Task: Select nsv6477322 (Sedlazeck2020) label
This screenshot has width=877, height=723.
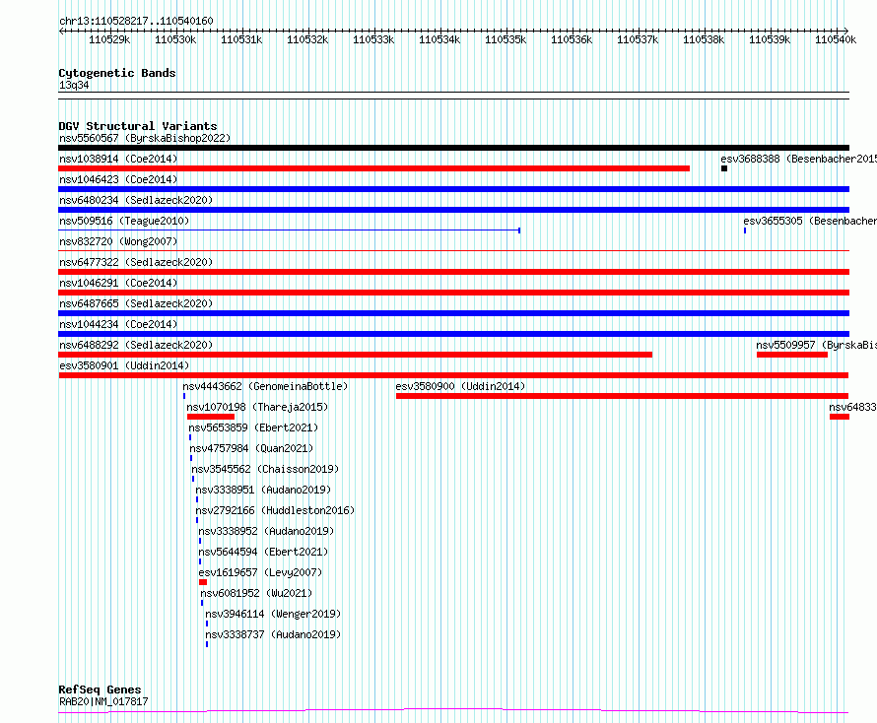Action: coord(136,262)
